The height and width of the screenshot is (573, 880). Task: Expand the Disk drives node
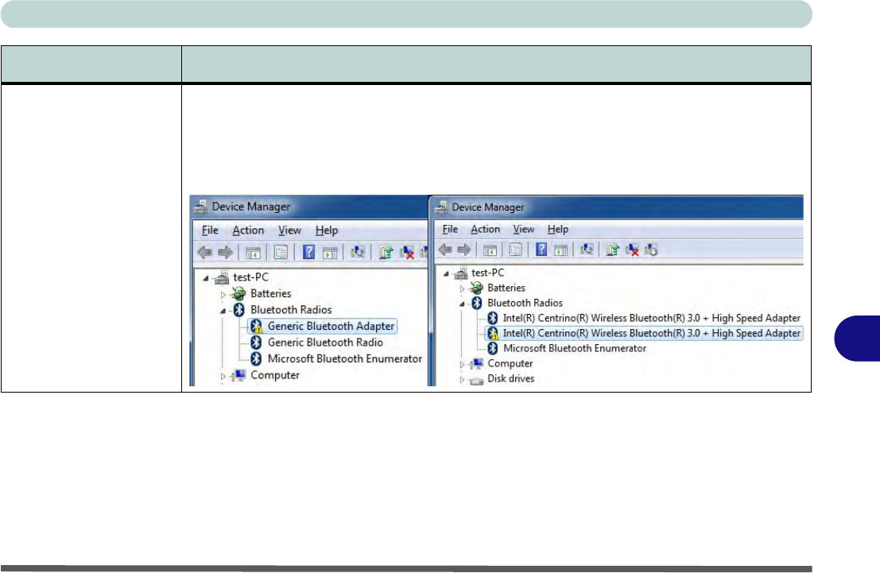[x=463, y=379]
